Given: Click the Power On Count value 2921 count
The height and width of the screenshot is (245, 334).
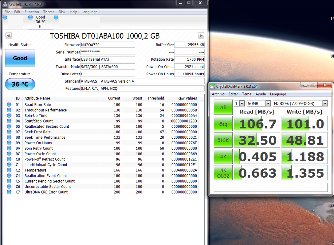Looking at the screenshot, I should (x=189, y=66).
